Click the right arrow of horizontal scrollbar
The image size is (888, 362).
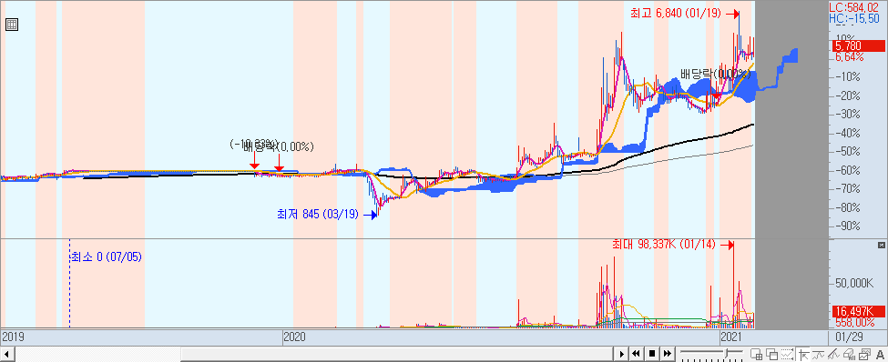point(622,354)
